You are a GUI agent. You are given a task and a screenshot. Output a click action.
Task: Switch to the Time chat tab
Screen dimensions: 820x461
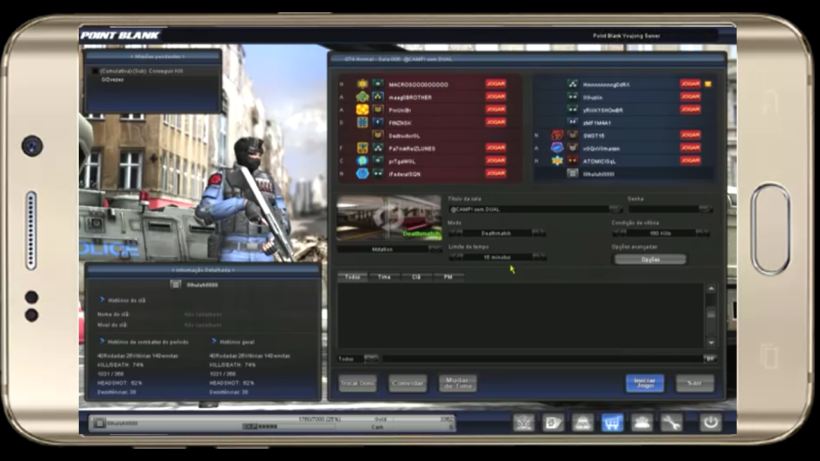click(x=384, y=277)
